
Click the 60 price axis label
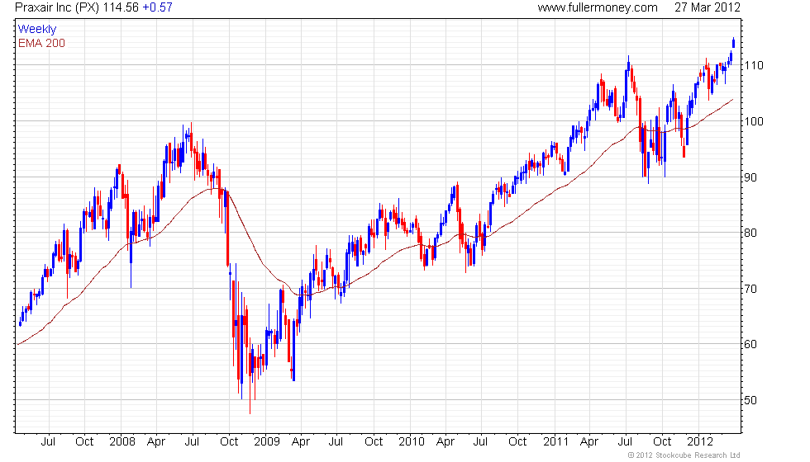pos(750,345)
